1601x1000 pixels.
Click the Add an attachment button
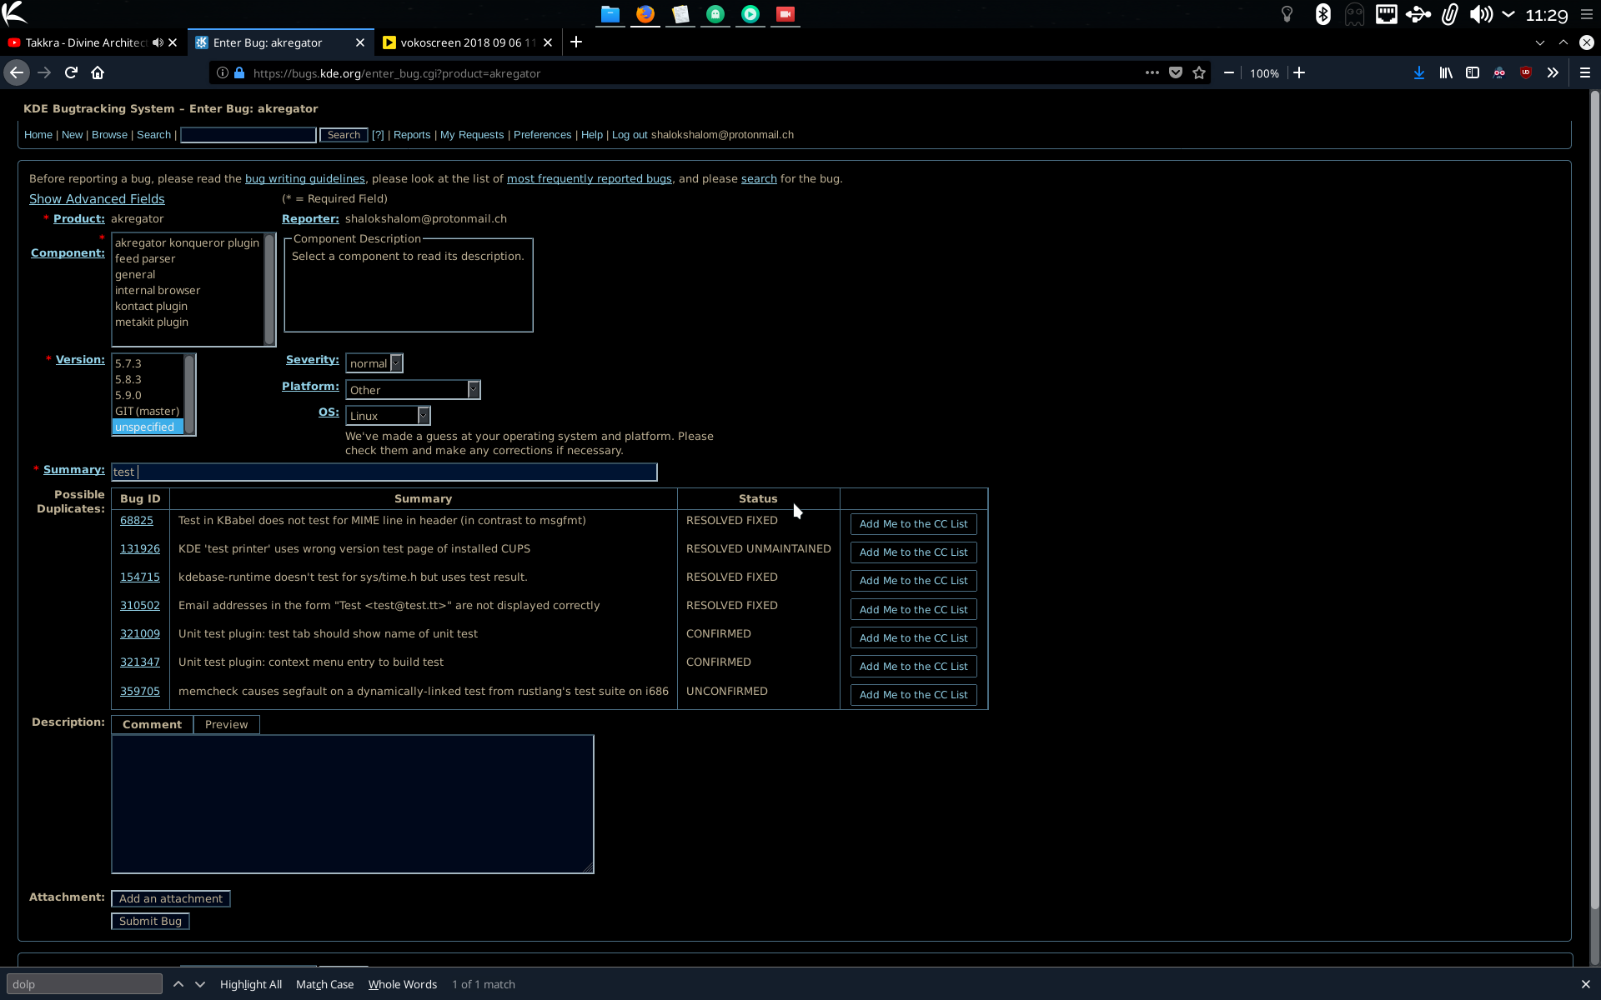coord(170,898)
